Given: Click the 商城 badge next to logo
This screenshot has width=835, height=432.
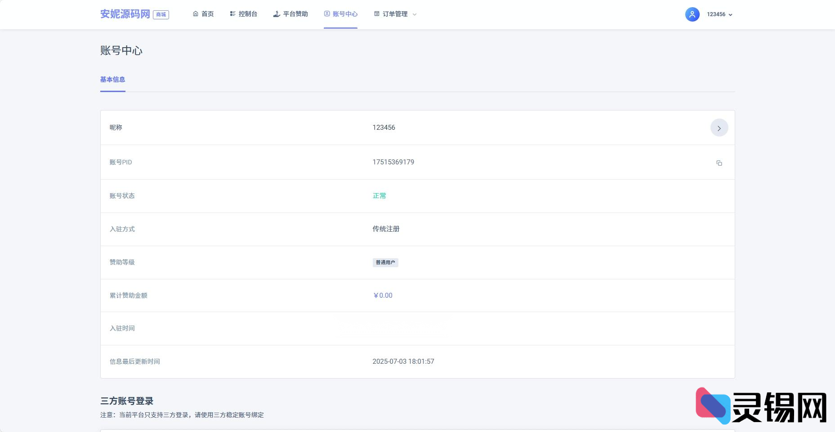Looking at the screenshot, I should [x=161, y=15].
